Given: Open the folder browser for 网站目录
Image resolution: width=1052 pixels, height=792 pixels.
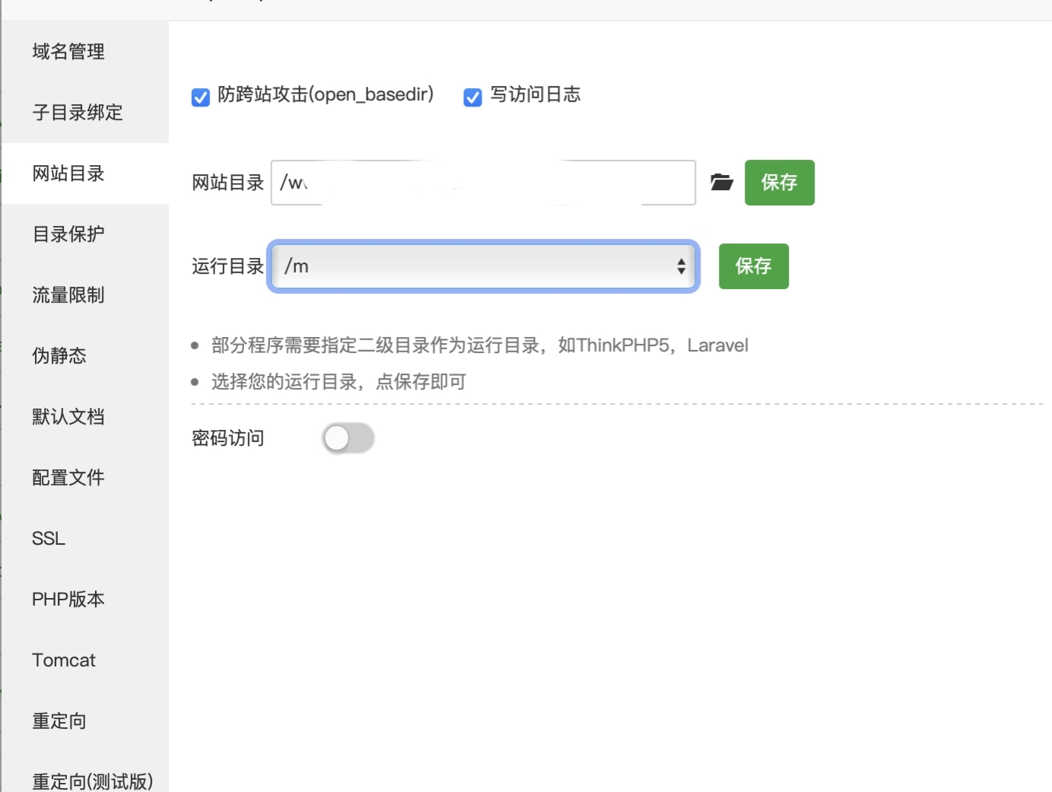Looking at the screenshot, I should [x=721, y=182].
